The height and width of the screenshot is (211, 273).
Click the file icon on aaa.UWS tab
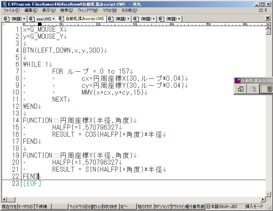click(31, 19)
